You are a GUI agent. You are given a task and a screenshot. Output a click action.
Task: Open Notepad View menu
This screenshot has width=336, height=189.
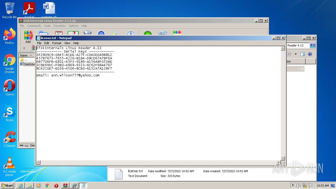coord(67,43)
